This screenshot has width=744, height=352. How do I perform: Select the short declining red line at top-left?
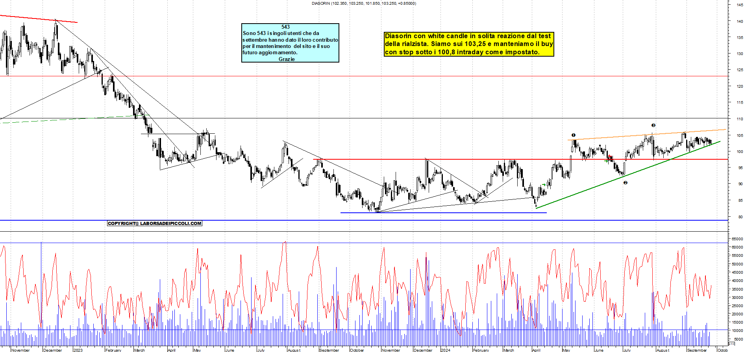tap(39, 19)
